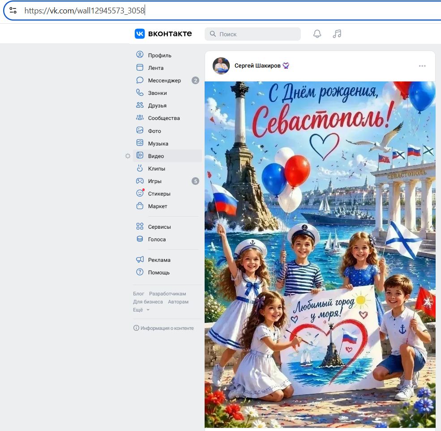This screenshot has width=441, height=431.
Task: Select the Видео menu label
Action: [x=156, y=156]
